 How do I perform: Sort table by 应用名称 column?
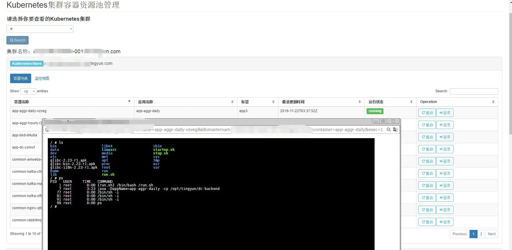coord(186,102)
